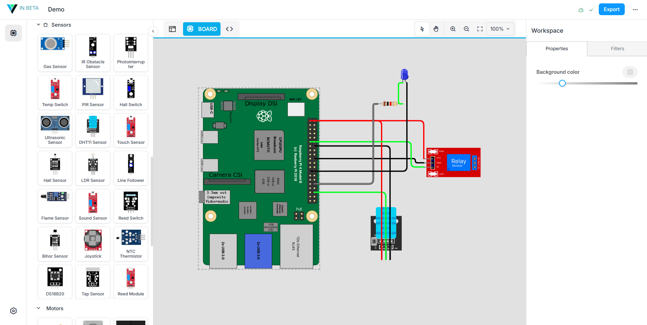Select the DHT11 sensor on canvas
Screen dimensions: 647x325
click(x=386, y=229)
